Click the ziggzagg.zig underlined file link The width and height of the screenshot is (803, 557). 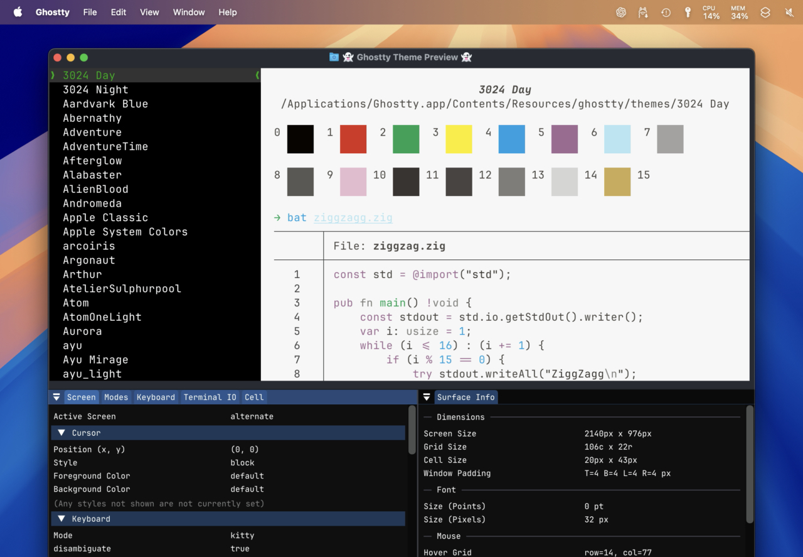[x=353, y=218]
